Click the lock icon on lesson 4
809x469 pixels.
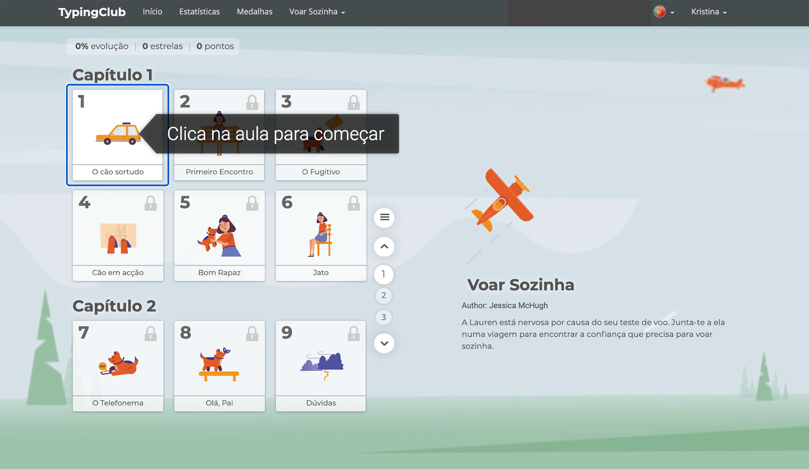tap(151, 203)
